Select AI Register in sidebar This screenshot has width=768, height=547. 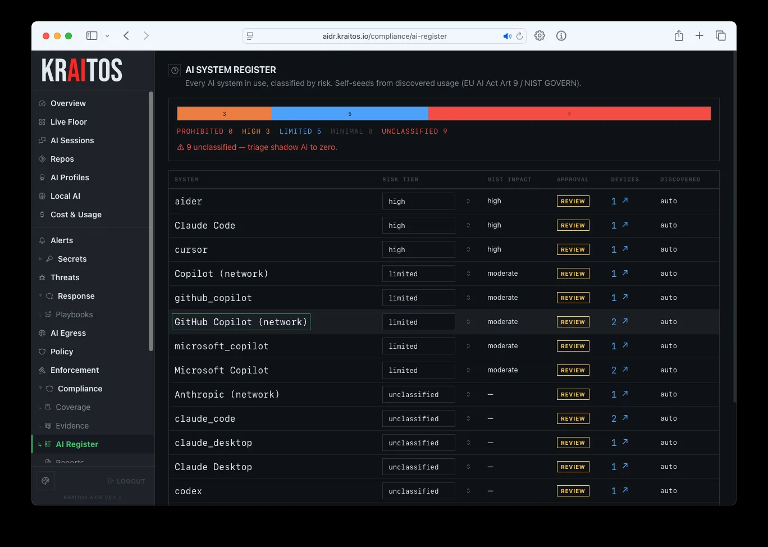coord(93,444)
